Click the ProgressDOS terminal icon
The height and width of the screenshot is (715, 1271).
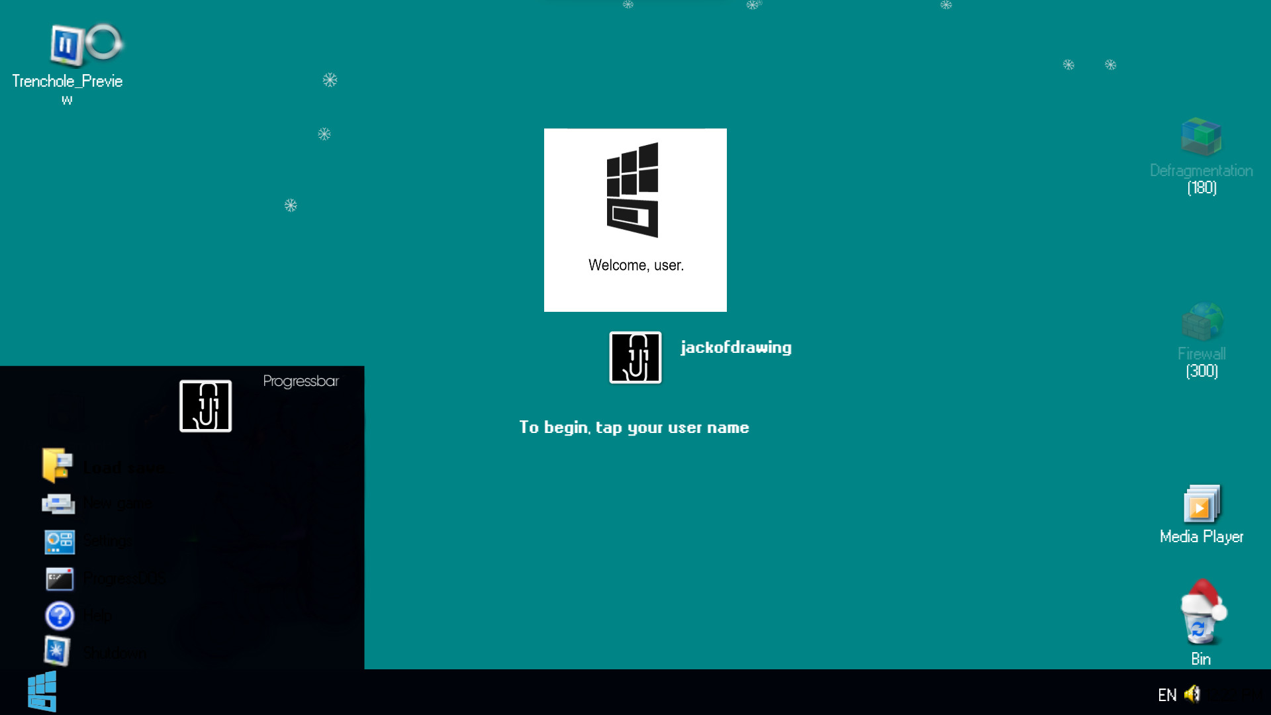pos(59,579)
